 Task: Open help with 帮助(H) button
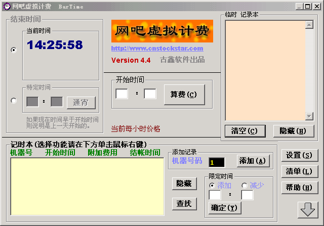coord(300,188)
